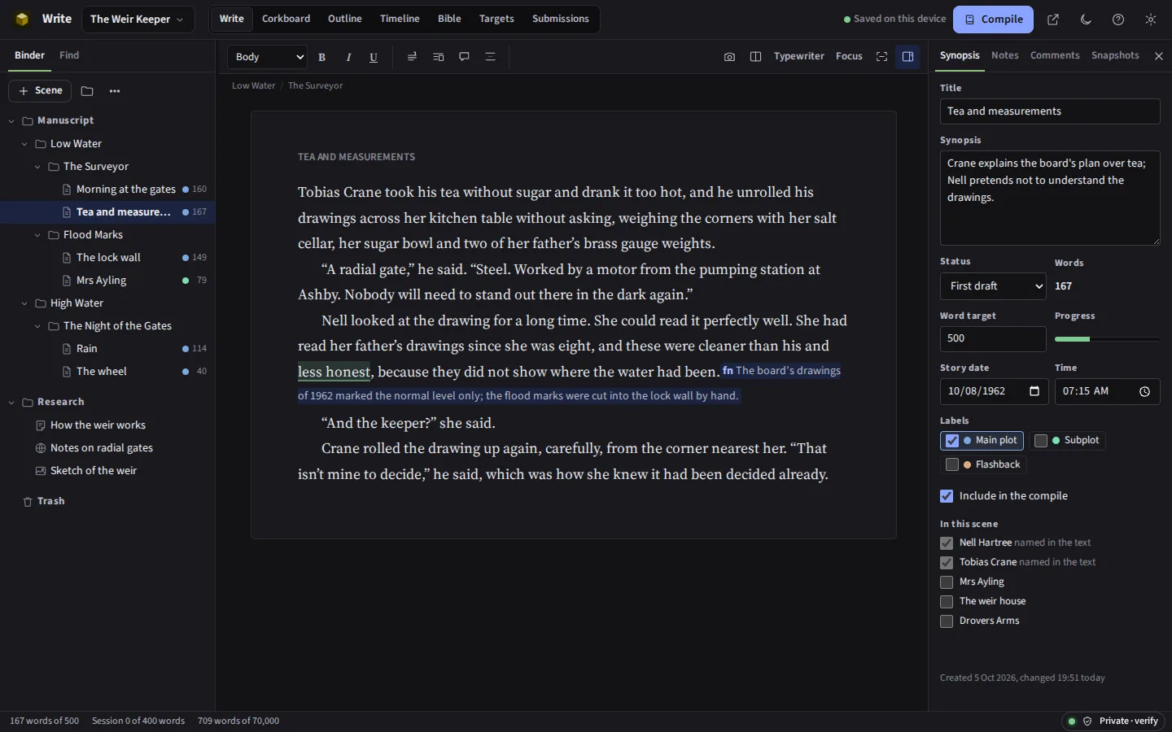Check the Flashback label
Viewport: 1172px width, 732px height.
[x=952, y=465]
